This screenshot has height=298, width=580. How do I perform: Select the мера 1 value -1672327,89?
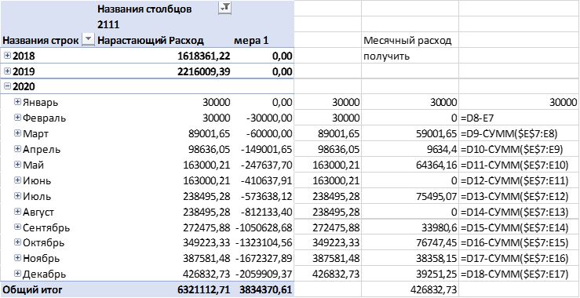(x=264, y=259)
